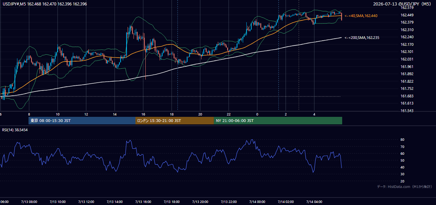The width and height of the screenshot is (436, 205).
Task: Select the 200 SMA label reading 162.235
Action: coord(362,38)
